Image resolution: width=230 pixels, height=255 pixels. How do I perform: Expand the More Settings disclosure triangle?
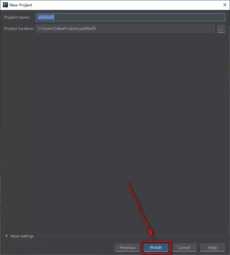[7, 236]
